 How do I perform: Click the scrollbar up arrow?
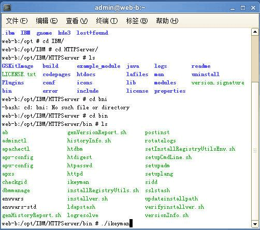pyautogui.click(x=255, y=32)
